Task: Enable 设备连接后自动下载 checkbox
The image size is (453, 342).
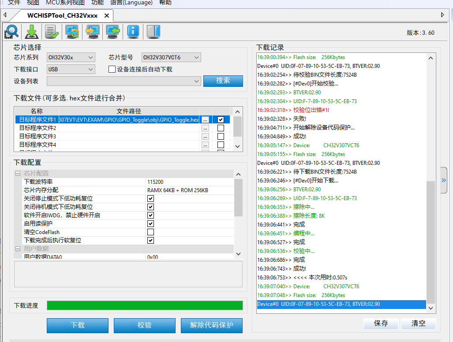Action: (112, 69)
